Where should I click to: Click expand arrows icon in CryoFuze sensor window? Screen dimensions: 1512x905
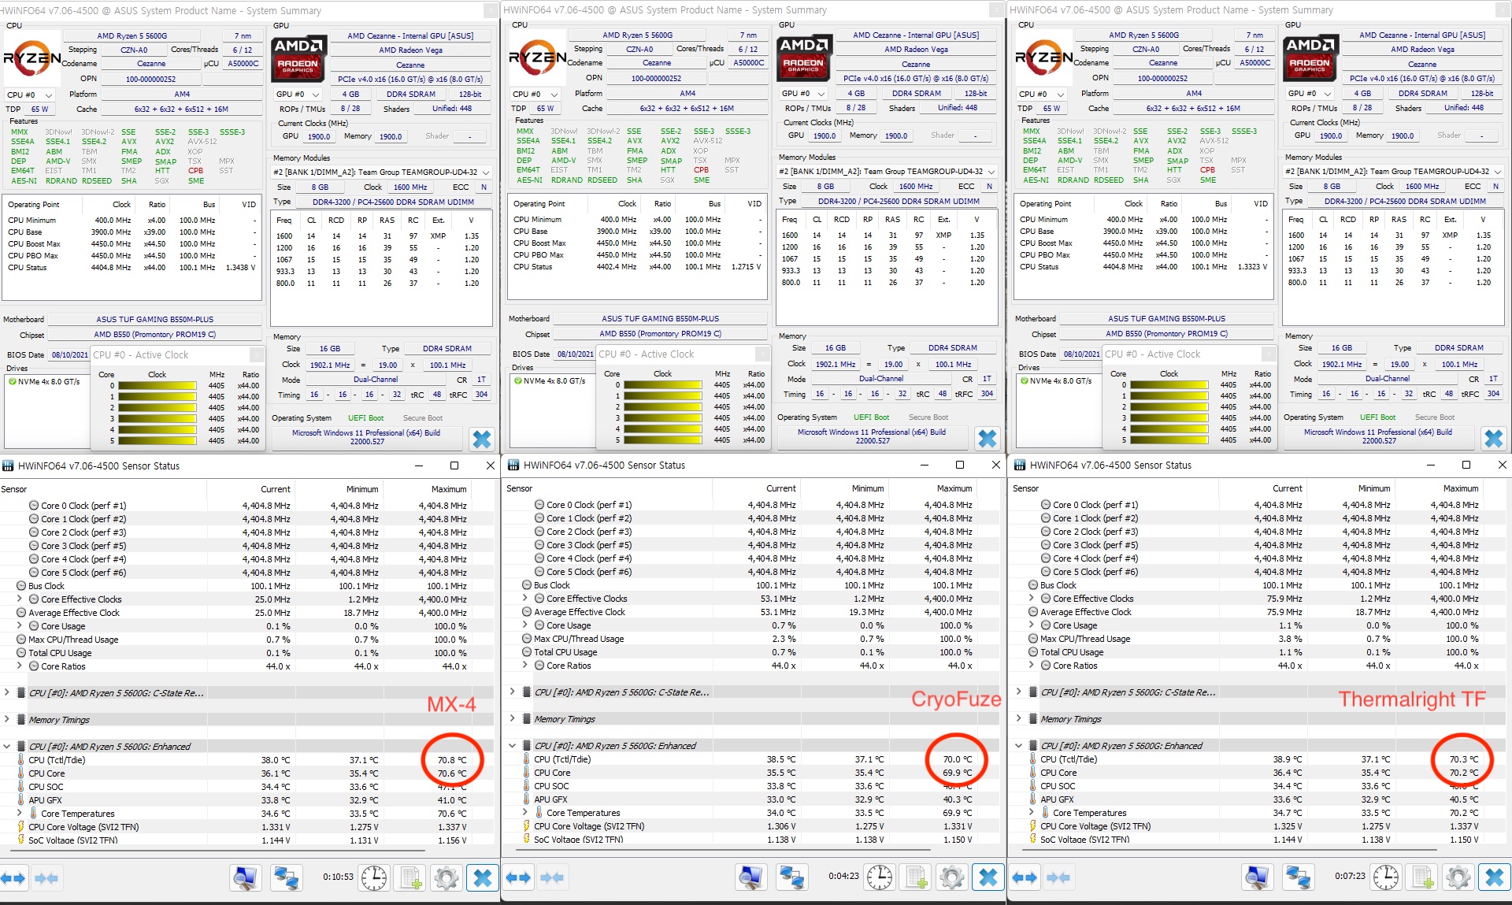point(519,876)
